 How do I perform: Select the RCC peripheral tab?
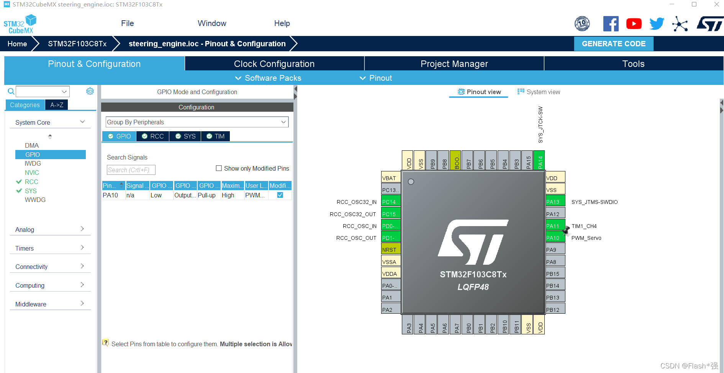pyautogui.click(x=153, y=136)
